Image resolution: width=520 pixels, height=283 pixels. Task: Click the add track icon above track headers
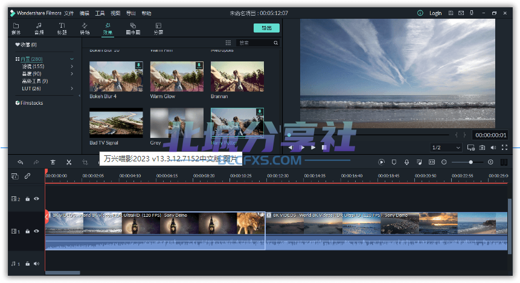point(15,176)
